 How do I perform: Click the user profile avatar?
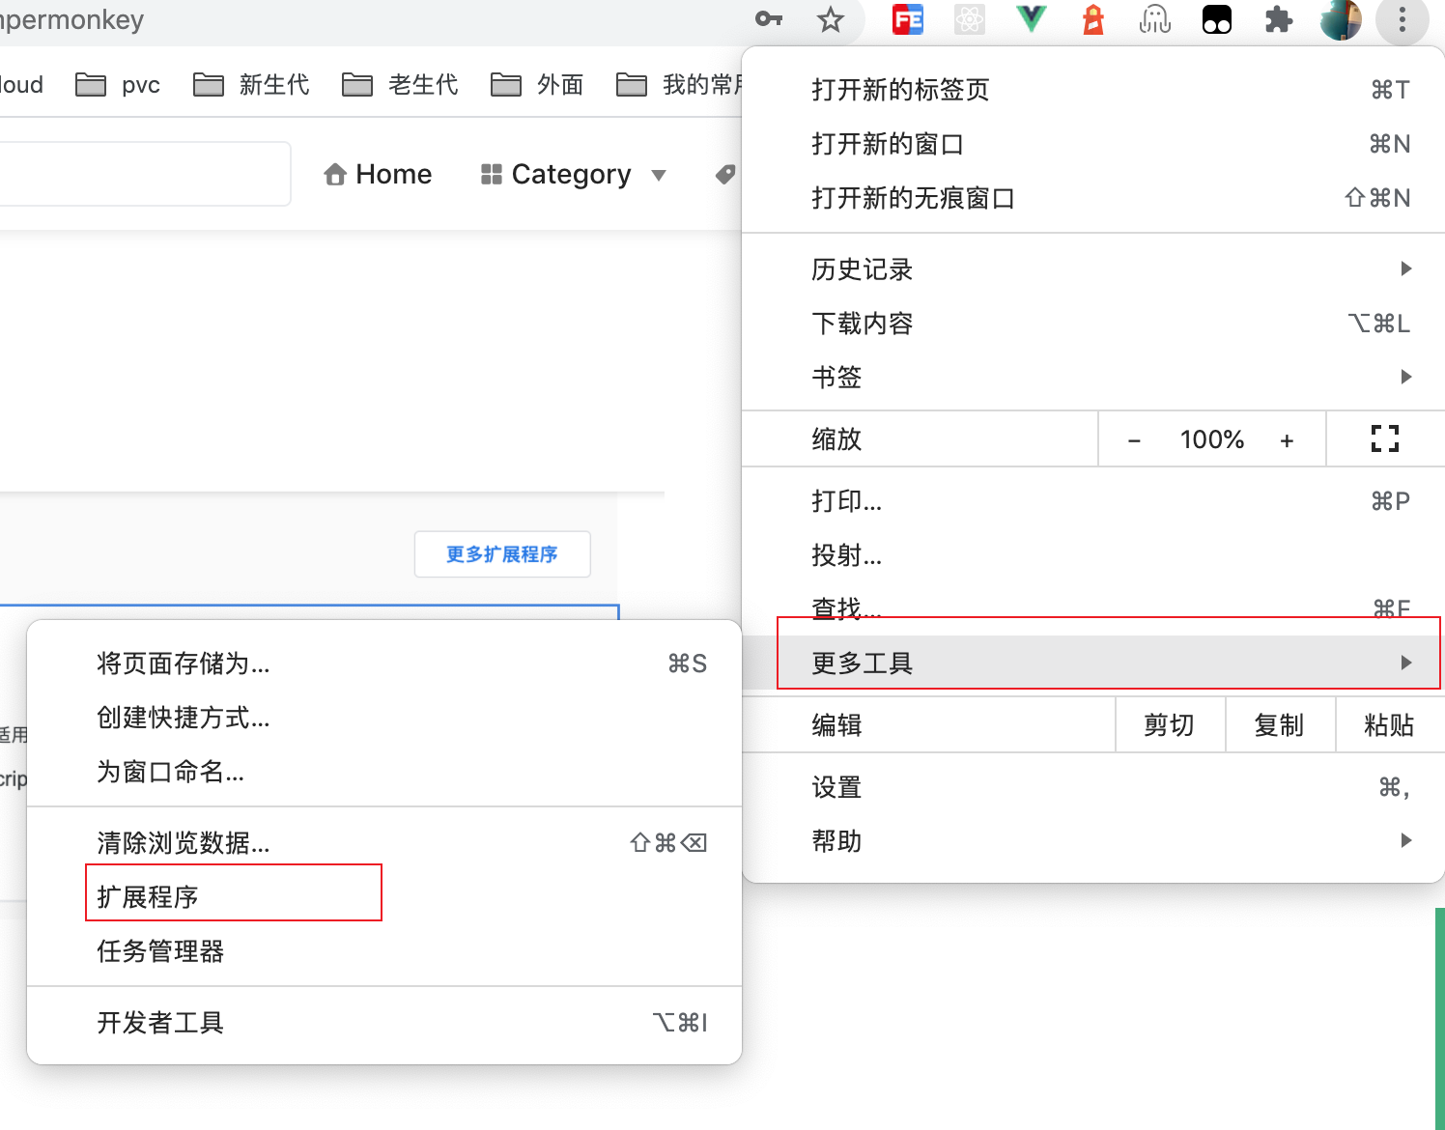1341,19
